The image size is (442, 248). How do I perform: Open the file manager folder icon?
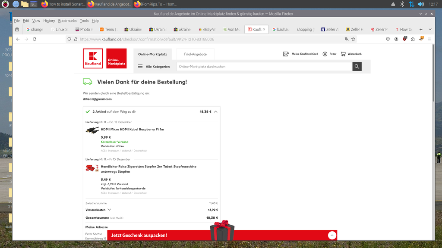click(25, 4)
